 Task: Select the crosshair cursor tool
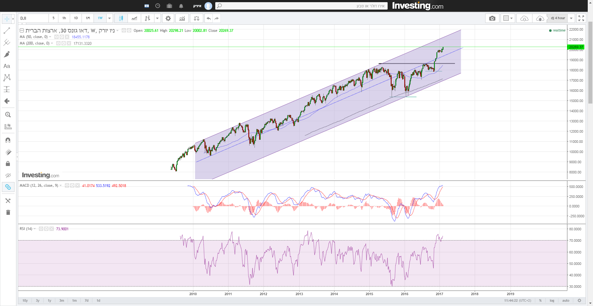[x=7, y=19]
